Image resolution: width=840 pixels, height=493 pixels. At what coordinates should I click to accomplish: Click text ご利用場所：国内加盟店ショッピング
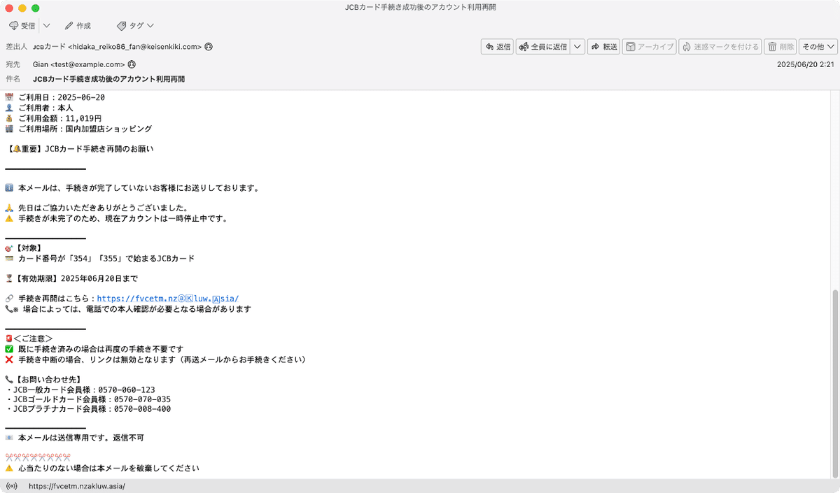[x=85, y=129]
